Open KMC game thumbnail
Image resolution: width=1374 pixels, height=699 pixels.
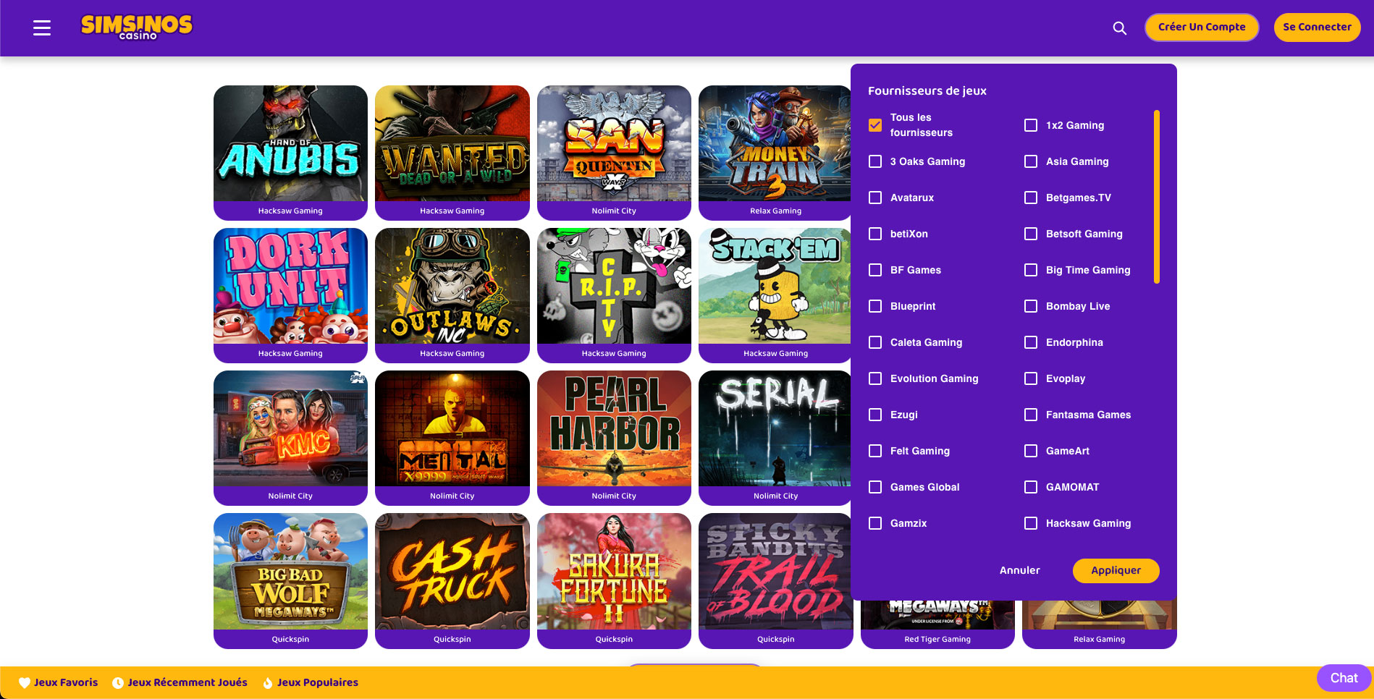coord(290,428)
